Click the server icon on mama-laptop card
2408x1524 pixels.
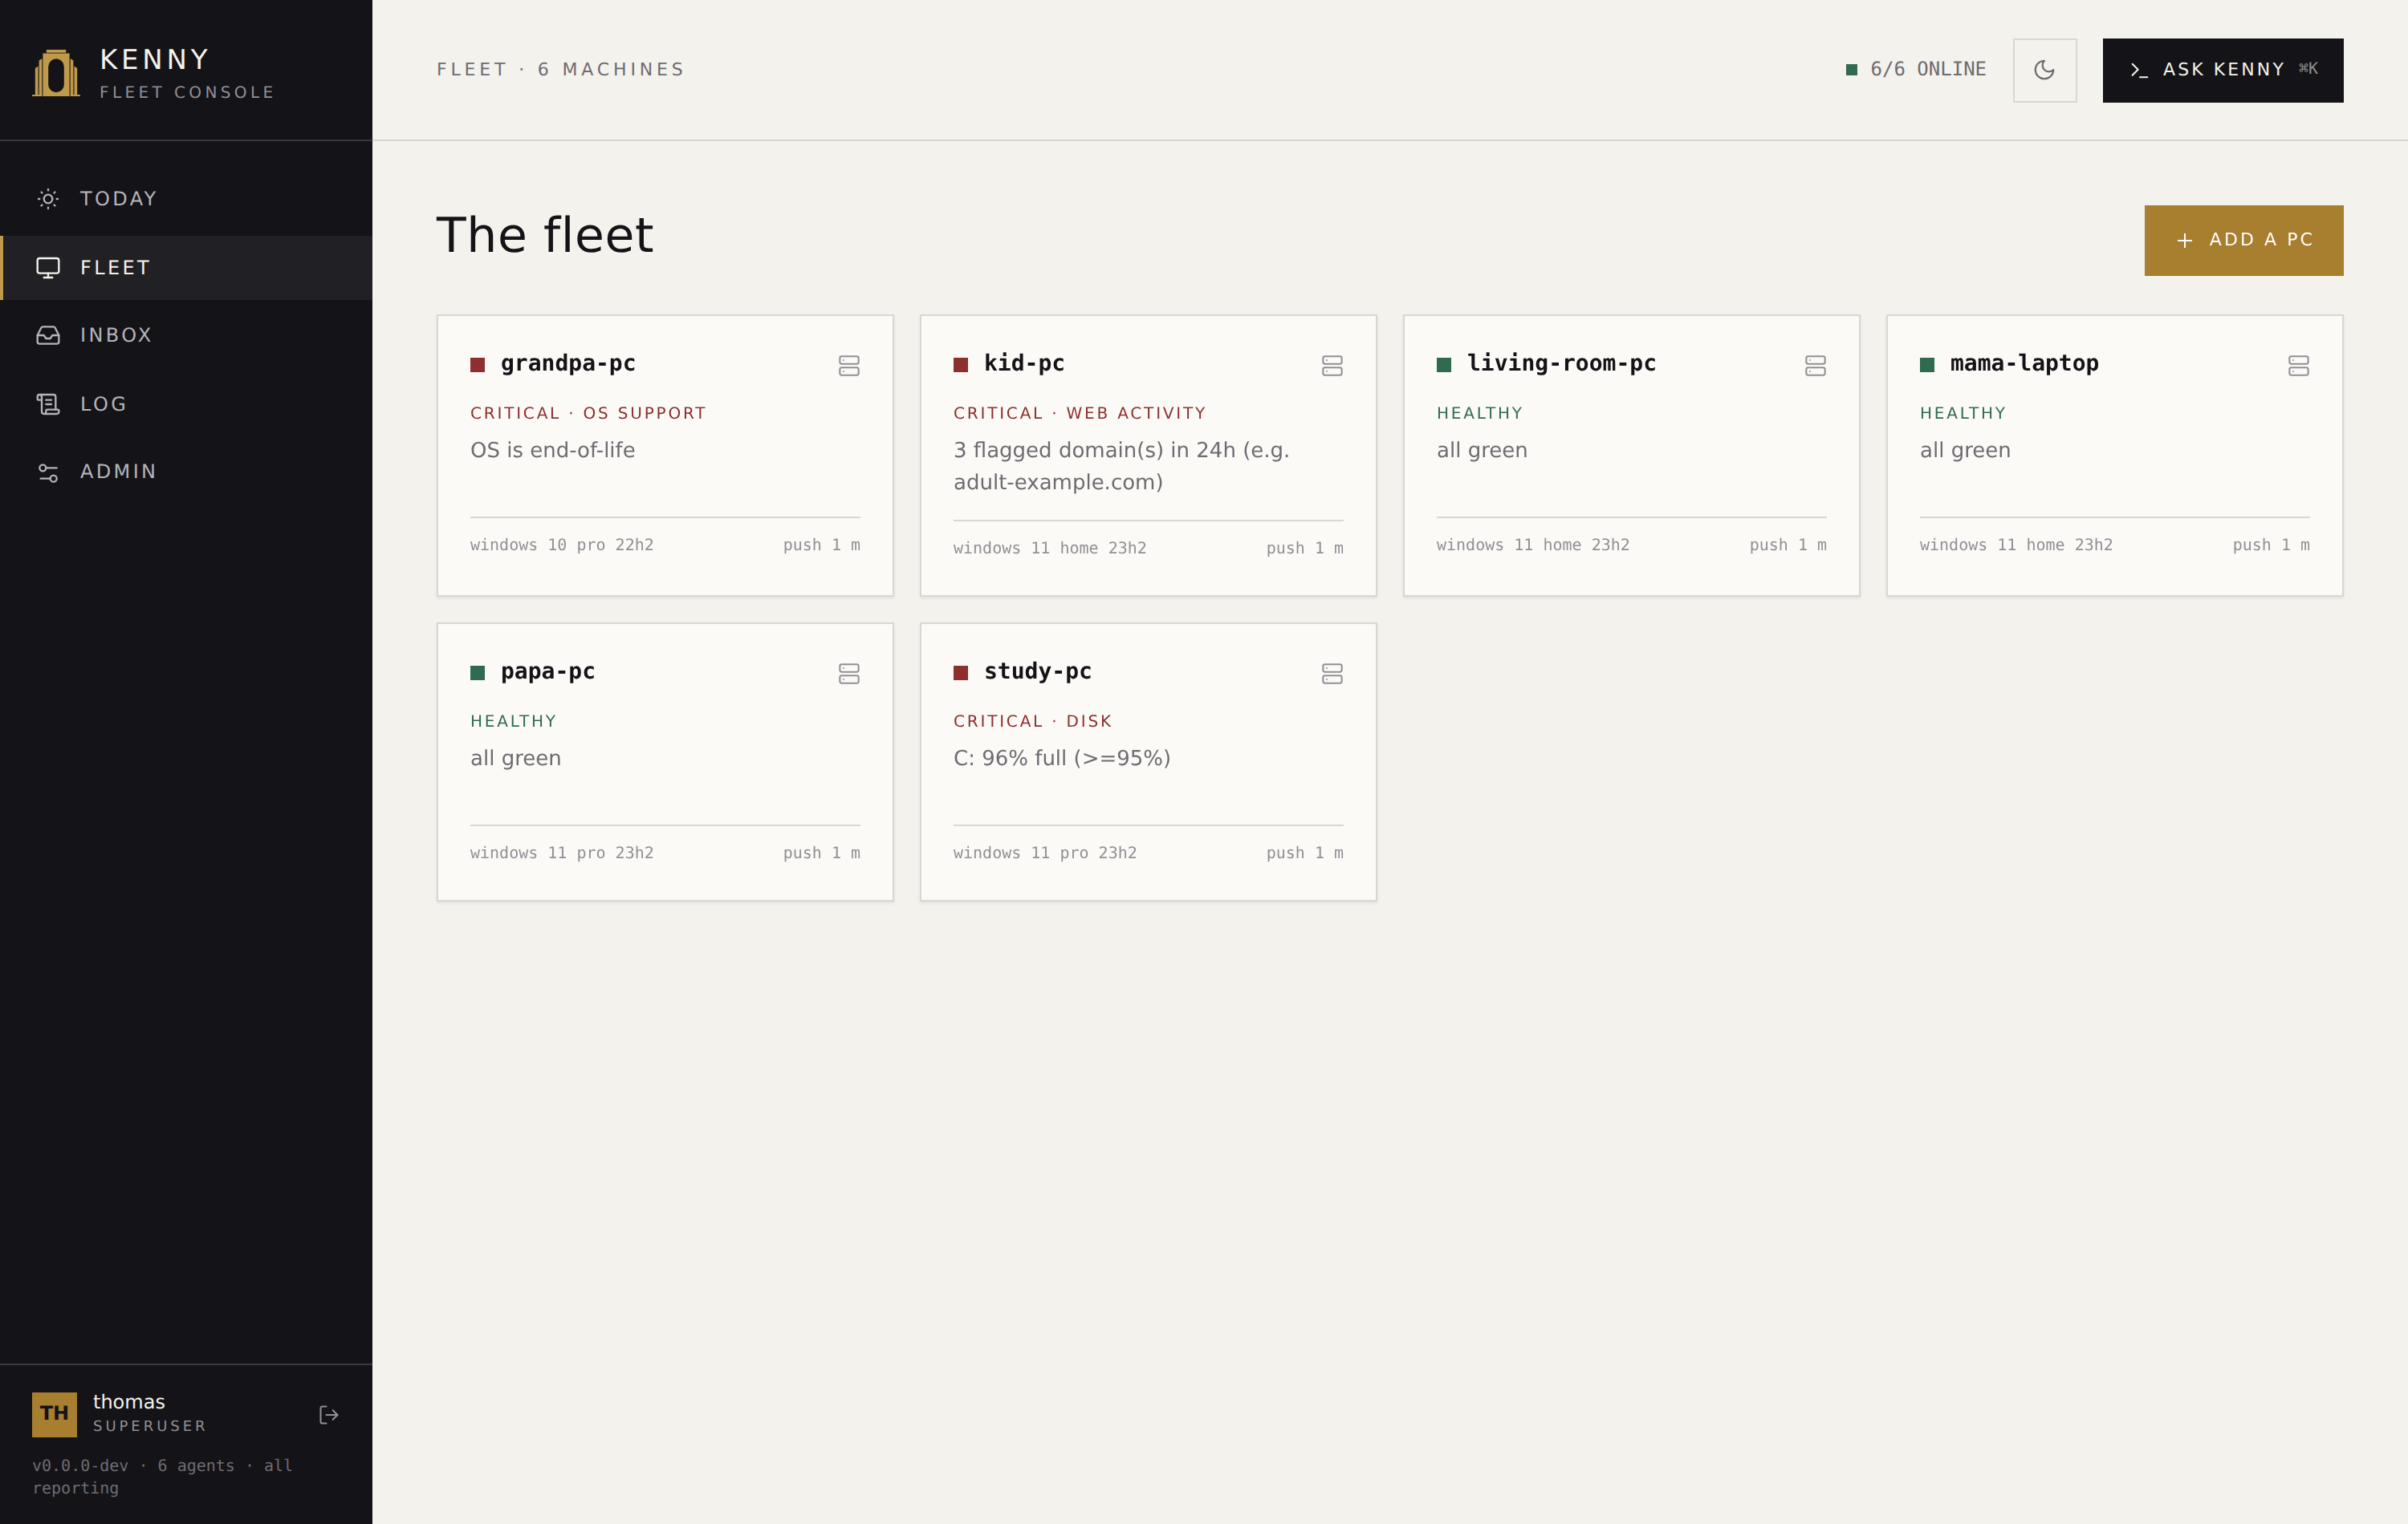click(2298, 366)
